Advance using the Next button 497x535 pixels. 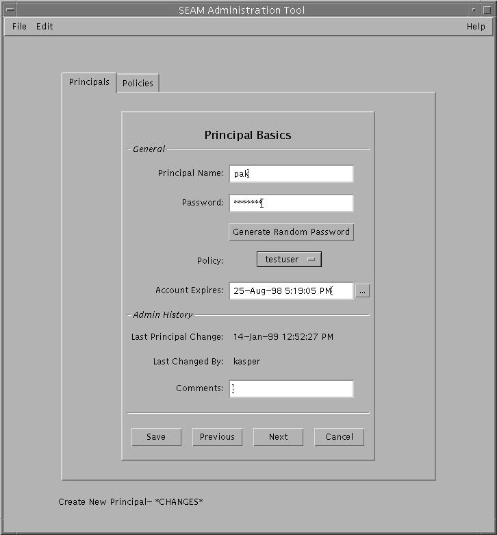pyautogui.click(x=278, y=437)
